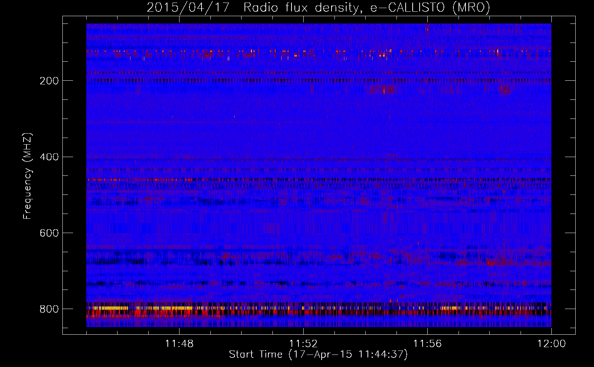Click the 400 frequency tick label
This screenshot has width=594, height=367.
(49, 157)
